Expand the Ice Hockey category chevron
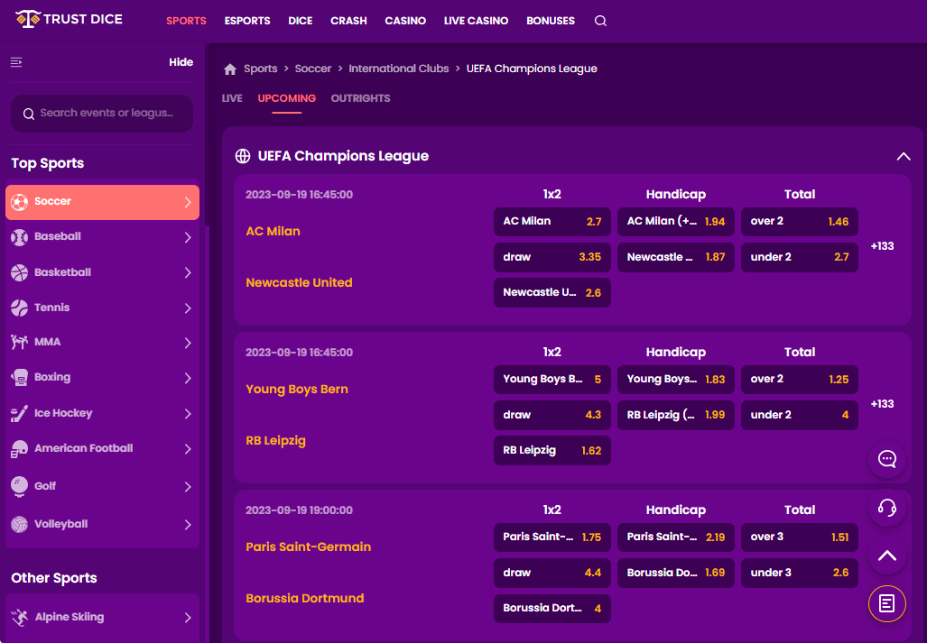 [188, 414]
